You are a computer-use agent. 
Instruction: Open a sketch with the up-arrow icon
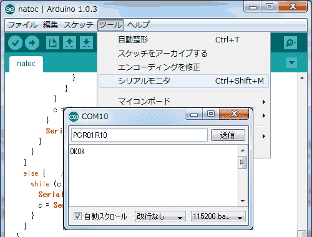point(69,42)
